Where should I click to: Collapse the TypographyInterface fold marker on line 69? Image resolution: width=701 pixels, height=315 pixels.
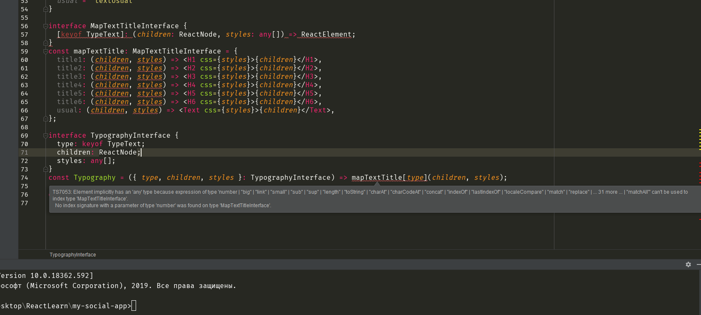click(x=45, y=136)
